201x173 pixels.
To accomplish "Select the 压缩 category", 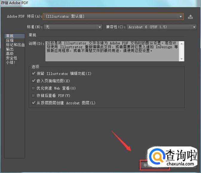I will click(10, 41).
